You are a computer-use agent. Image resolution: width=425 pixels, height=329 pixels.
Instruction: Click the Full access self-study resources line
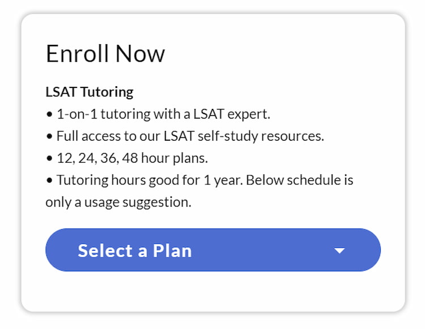190,136
